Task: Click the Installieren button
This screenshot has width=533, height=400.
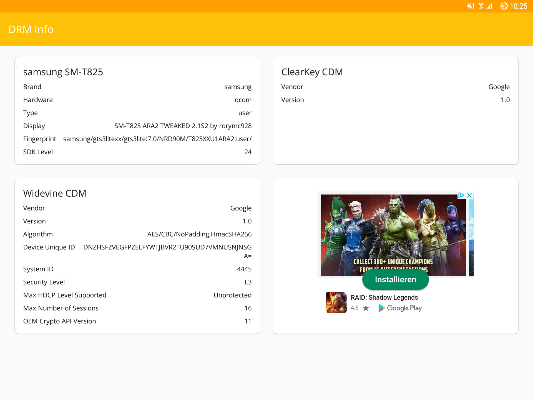Action: click(395, 279)
